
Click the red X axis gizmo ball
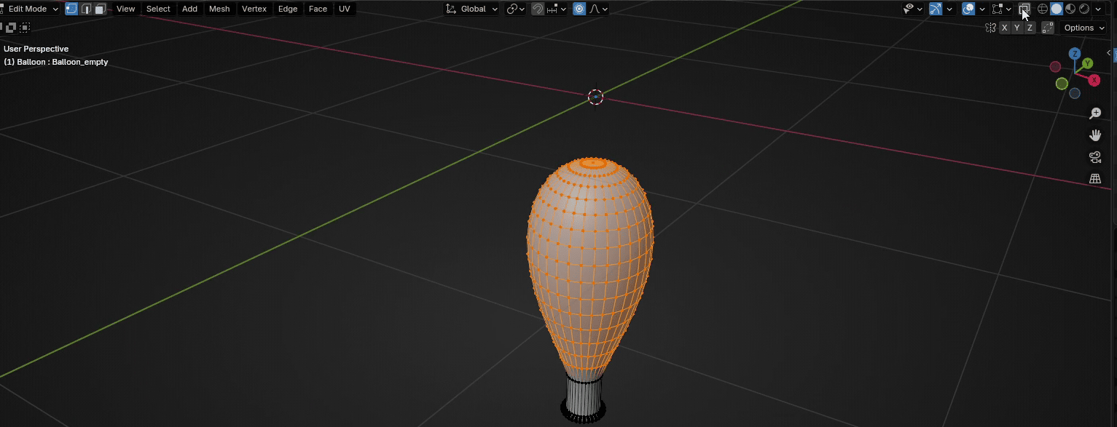pos(1094,80)
